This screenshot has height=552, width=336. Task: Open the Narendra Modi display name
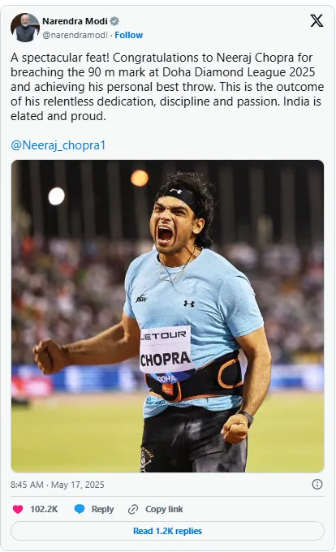75,21
